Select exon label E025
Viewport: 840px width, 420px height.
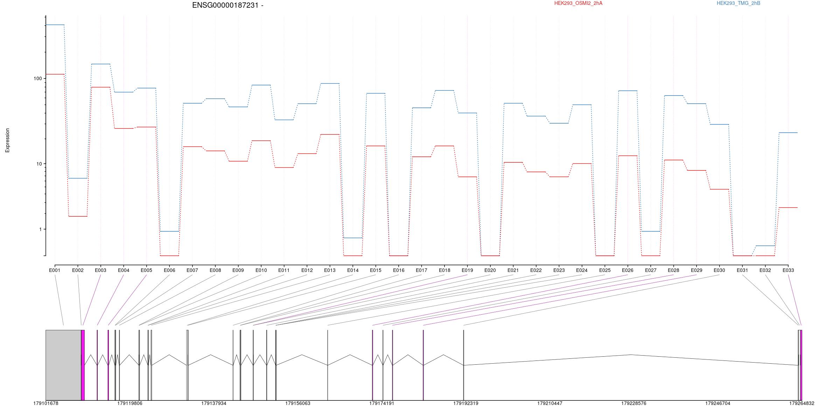[605, 270]
